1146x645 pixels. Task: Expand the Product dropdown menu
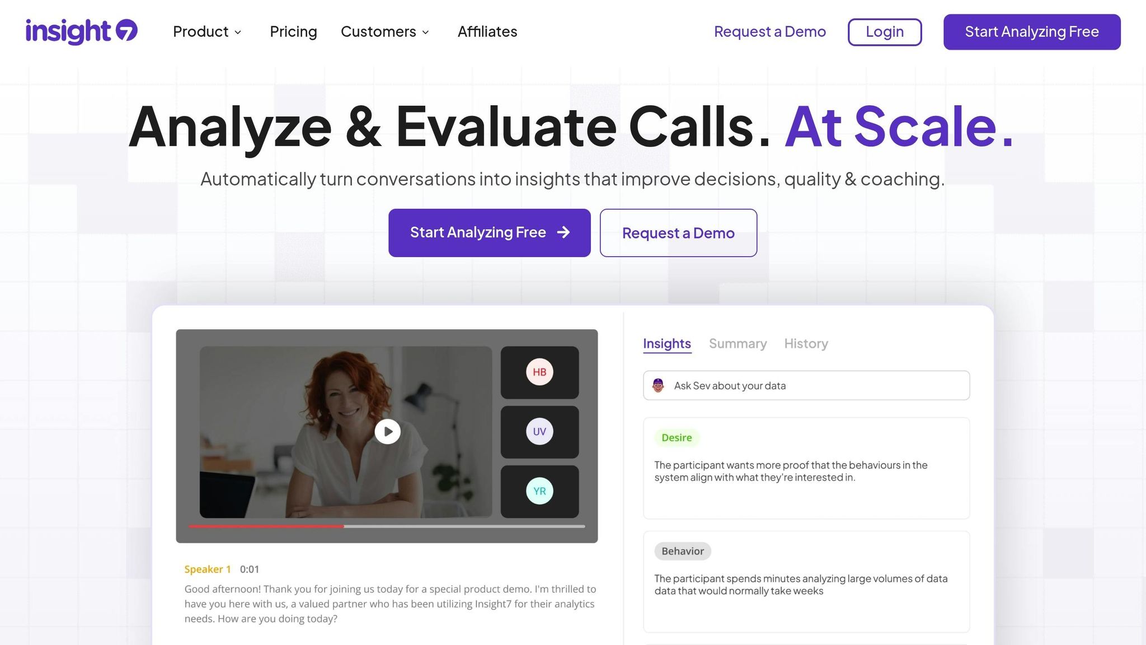pos(207,32)
